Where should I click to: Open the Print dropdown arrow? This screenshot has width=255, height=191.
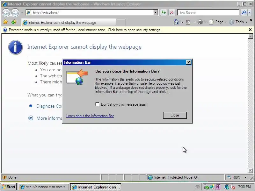[206, 22]
